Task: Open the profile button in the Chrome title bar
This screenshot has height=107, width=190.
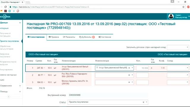Action: 172,1
